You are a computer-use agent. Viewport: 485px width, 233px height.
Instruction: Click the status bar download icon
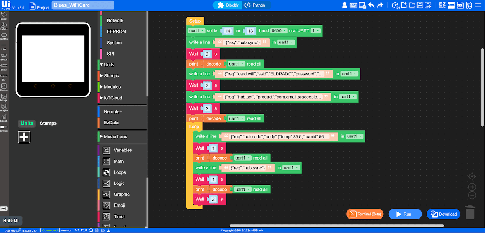tap(109, 230)
